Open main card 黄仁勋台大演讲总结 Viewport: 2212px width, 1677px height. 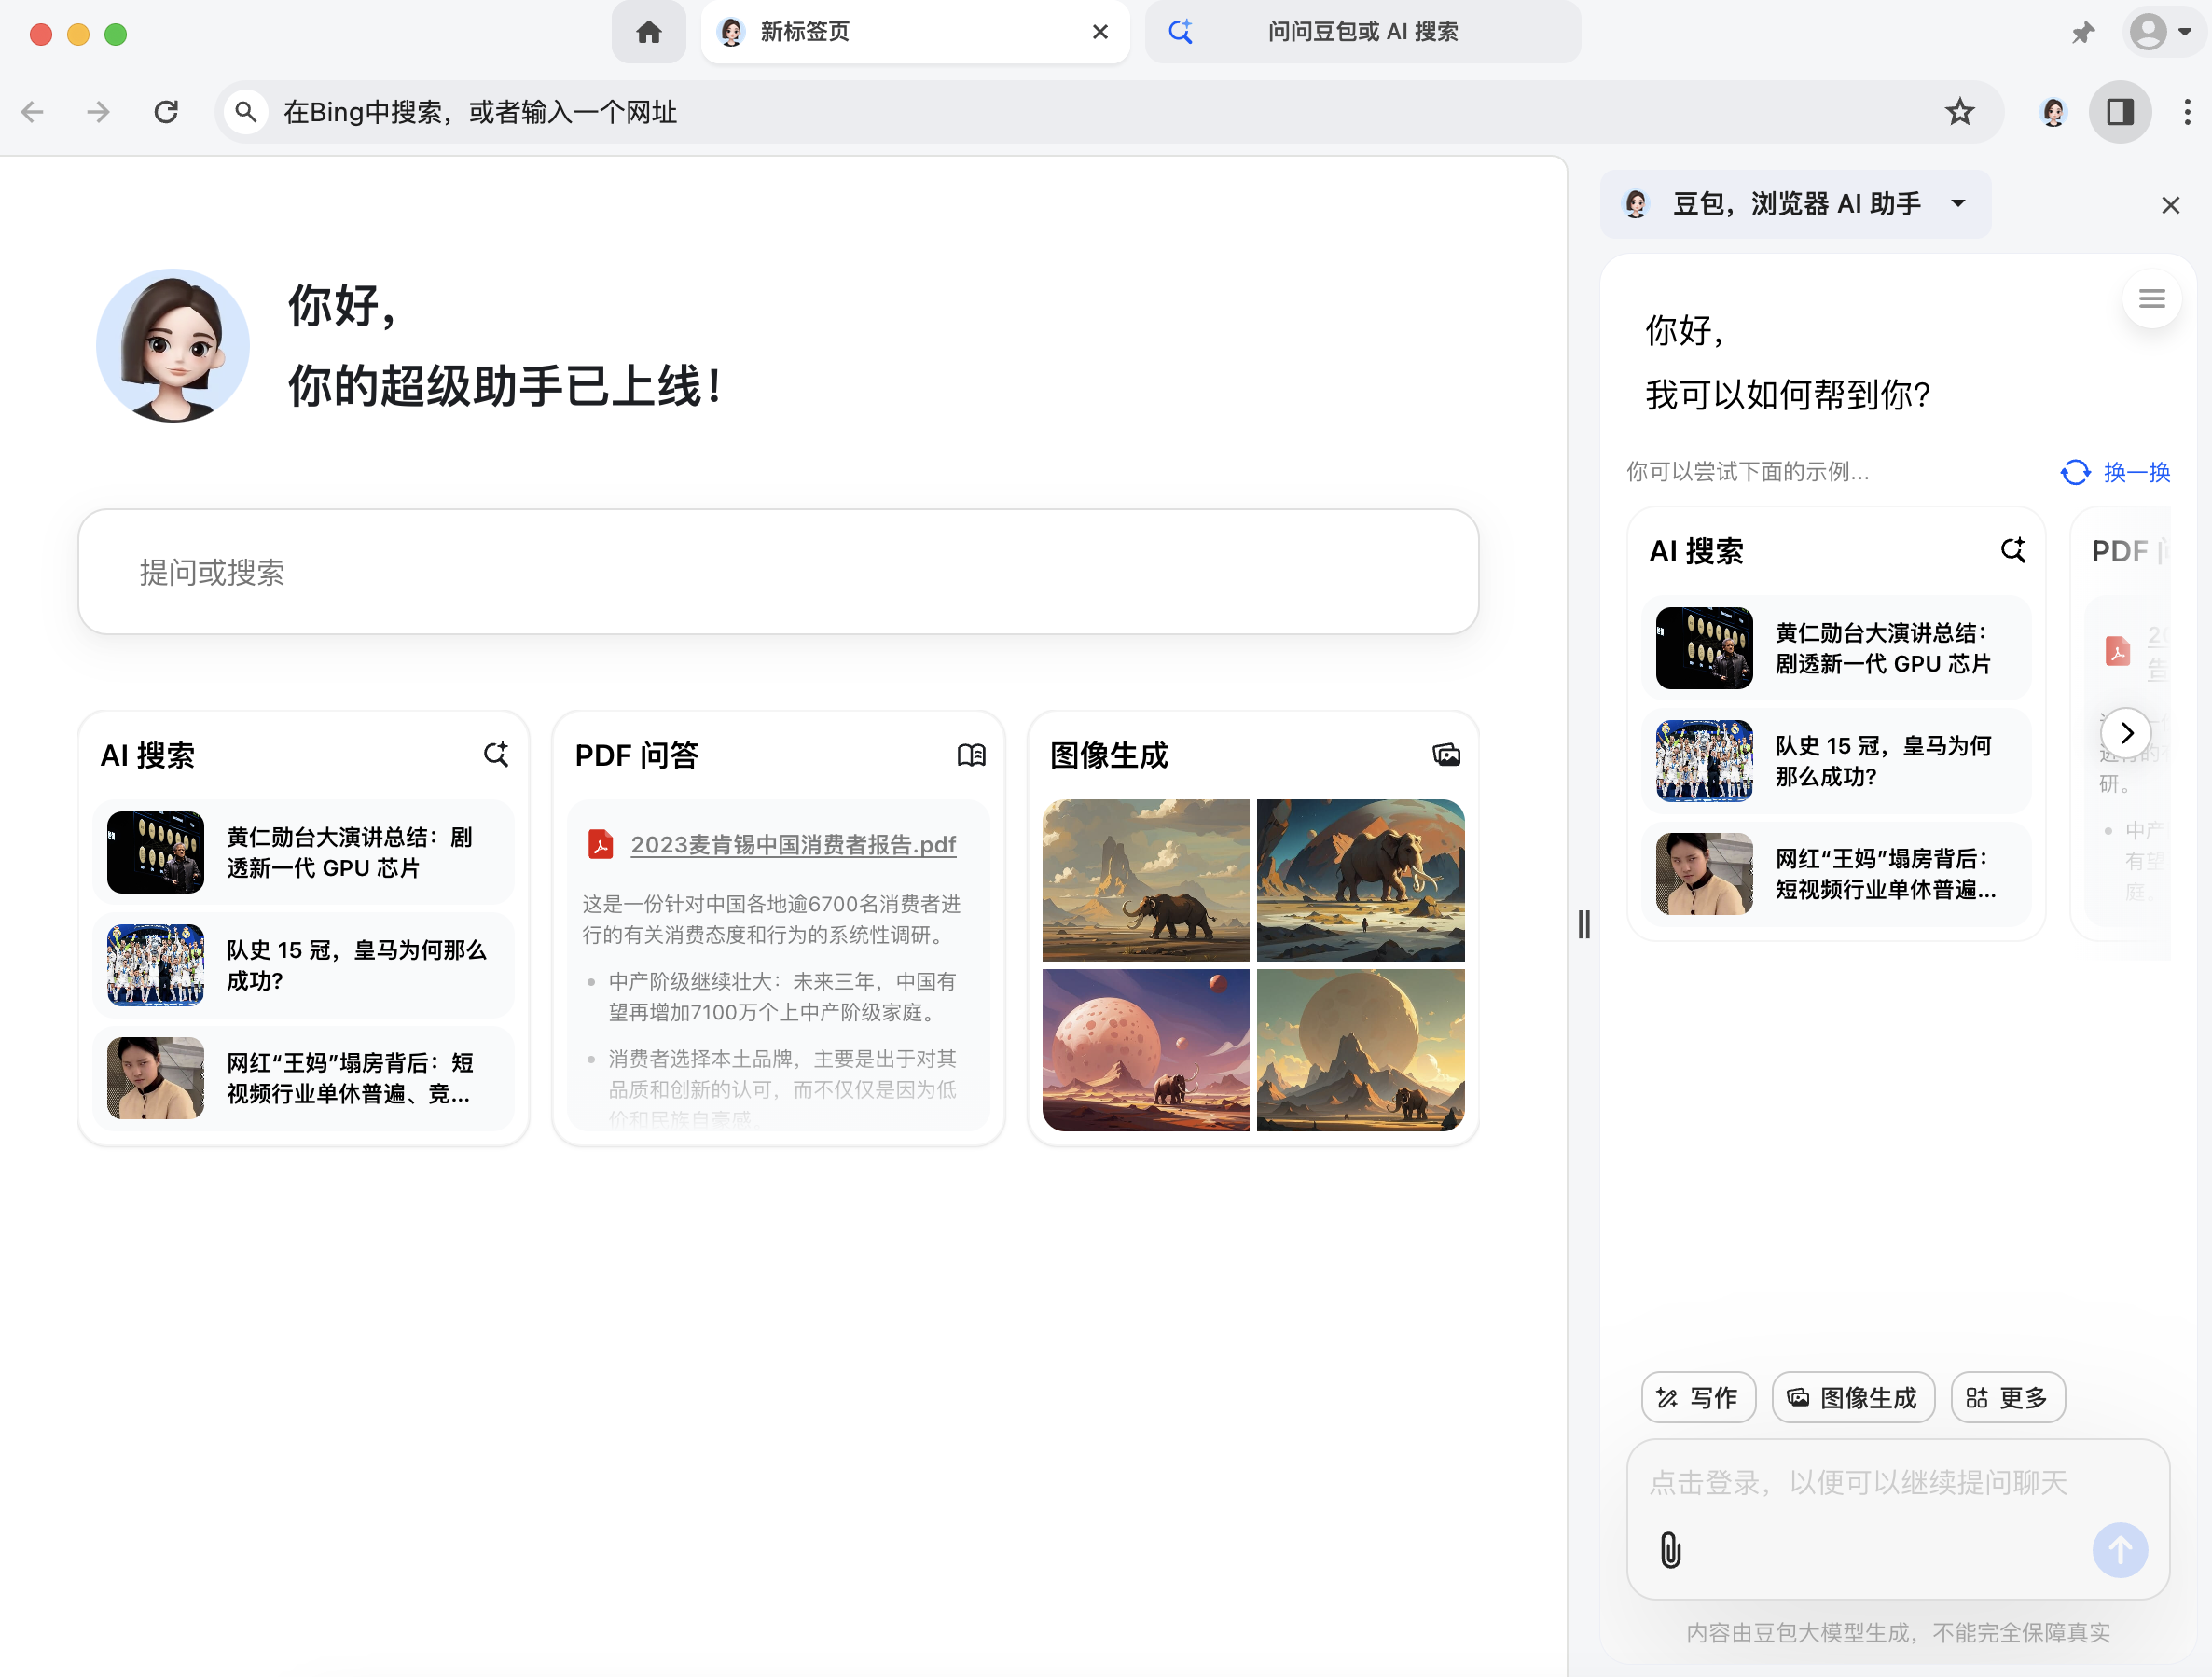[304, 852]
